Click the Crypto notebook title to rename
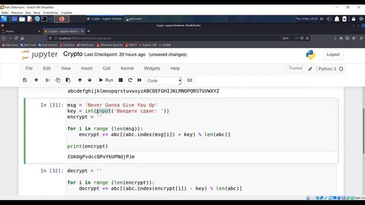 (73, 54)
